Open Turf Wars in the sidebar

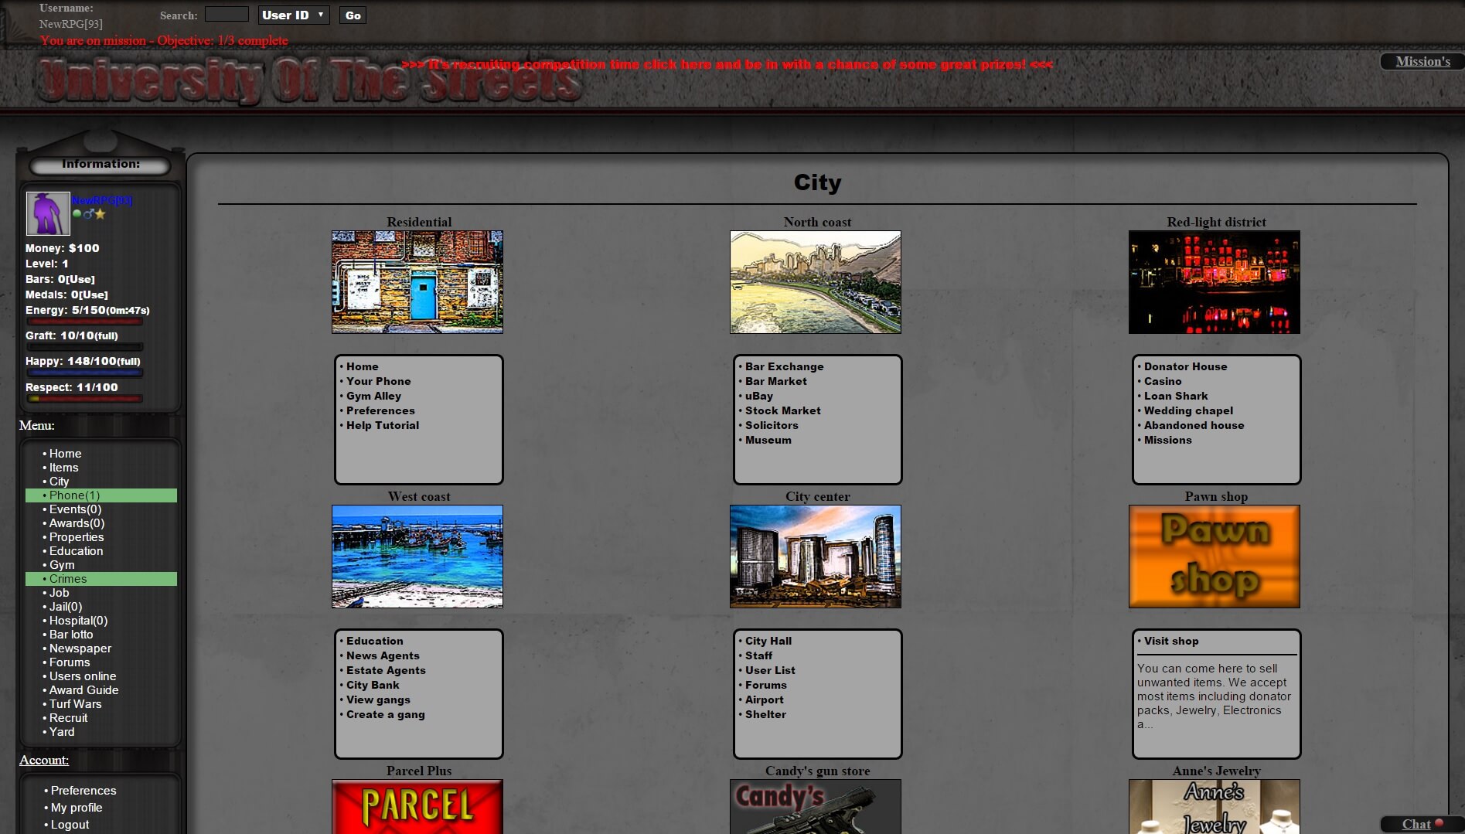75,704
